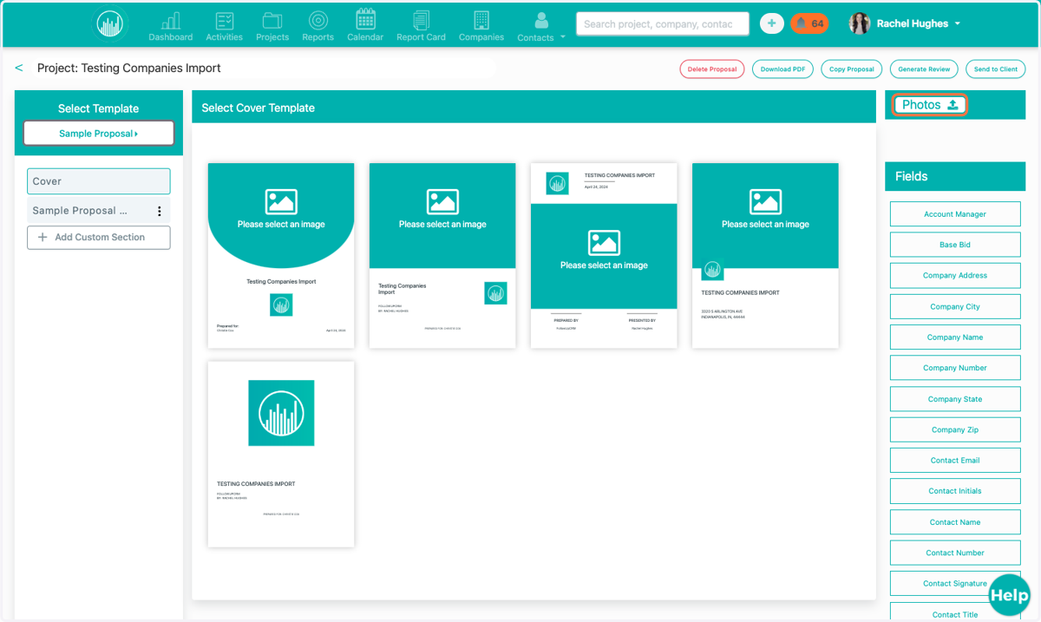Insert the Company Zip field
Viewport: 1041px width, 622px height.
pos(955,429)
